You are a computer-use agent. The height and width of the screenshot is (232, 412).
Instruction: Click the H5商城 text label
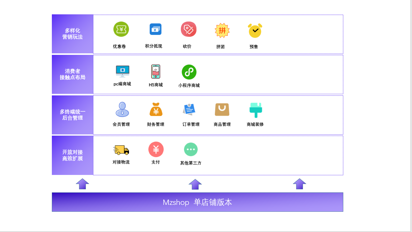click(156, 85)
